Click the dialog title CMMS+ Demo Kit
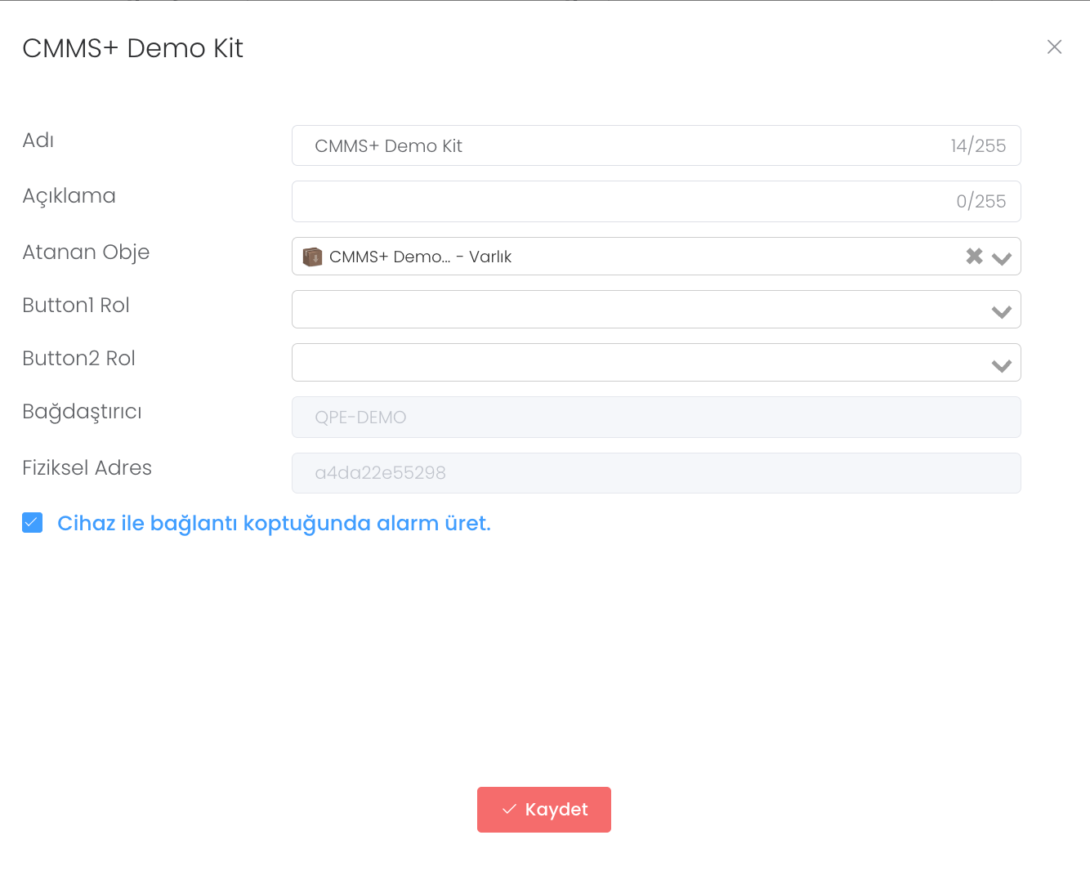 [133, 48]
